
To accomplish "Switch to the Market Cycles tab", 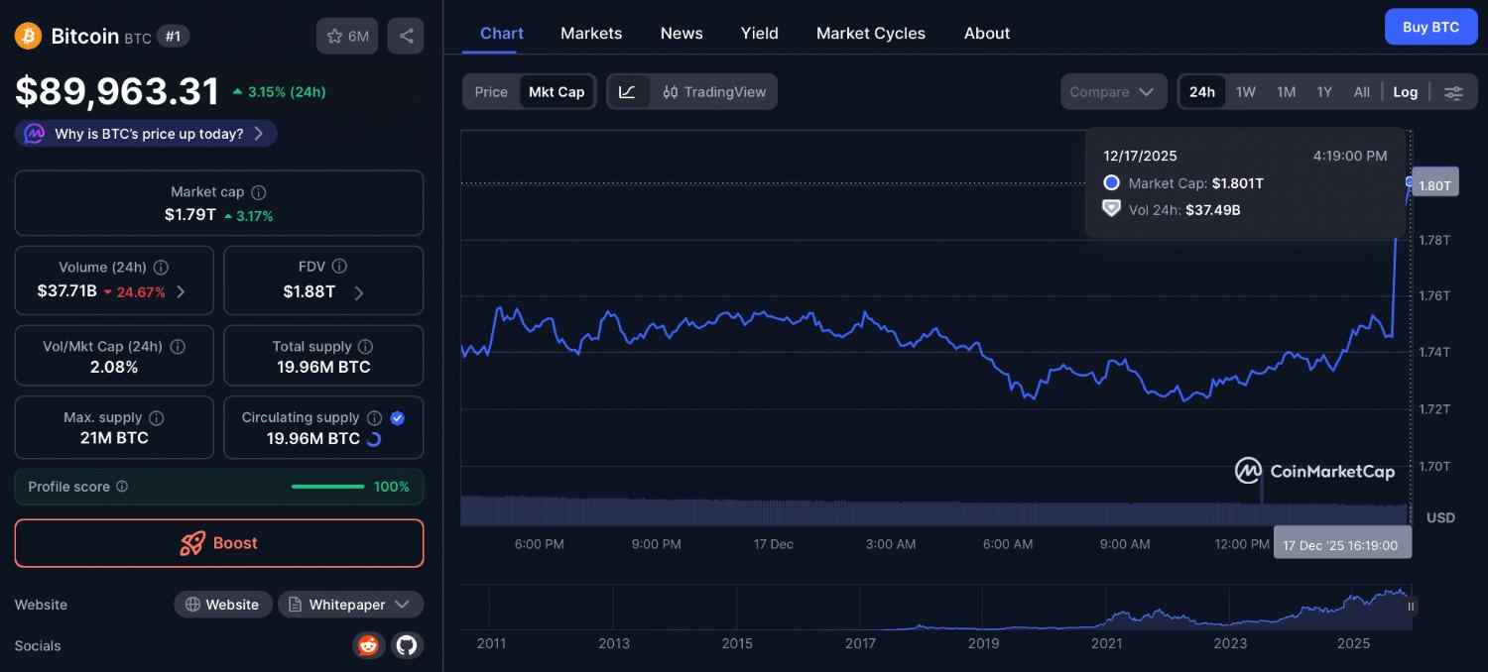I will 870,33.
